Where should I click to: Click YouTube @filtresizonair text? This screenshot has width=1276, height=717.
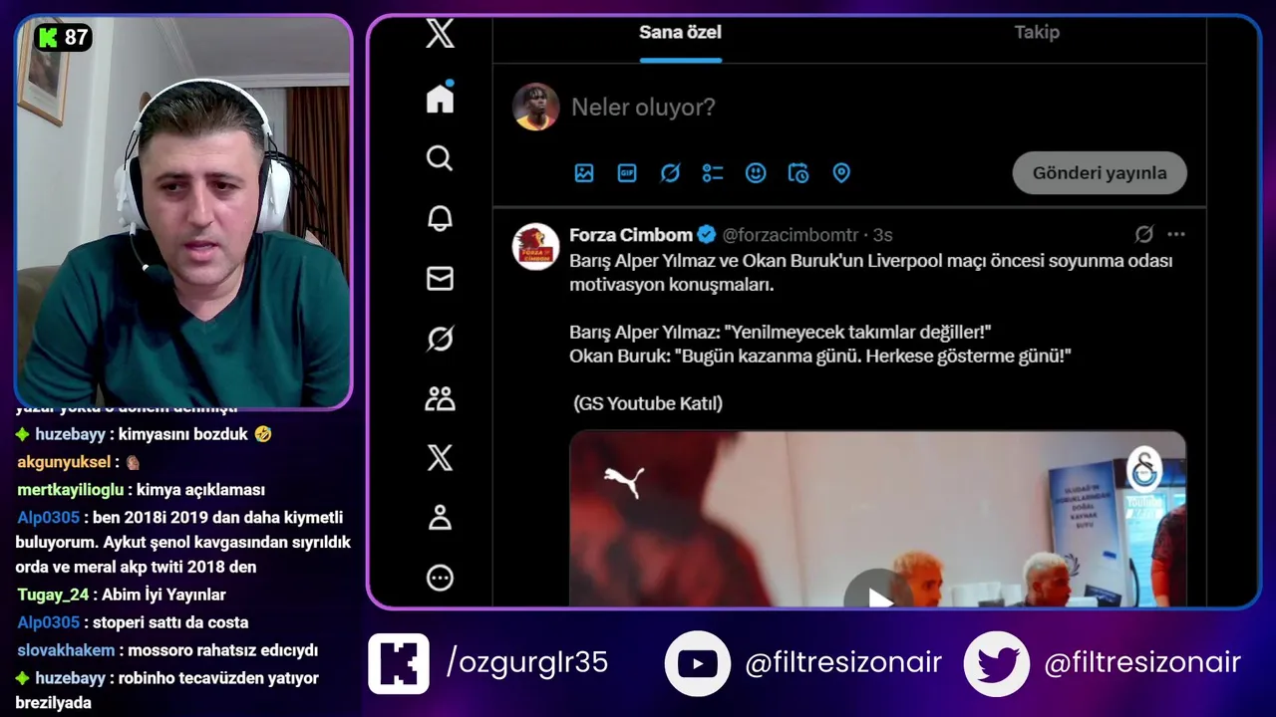[843, 663]
